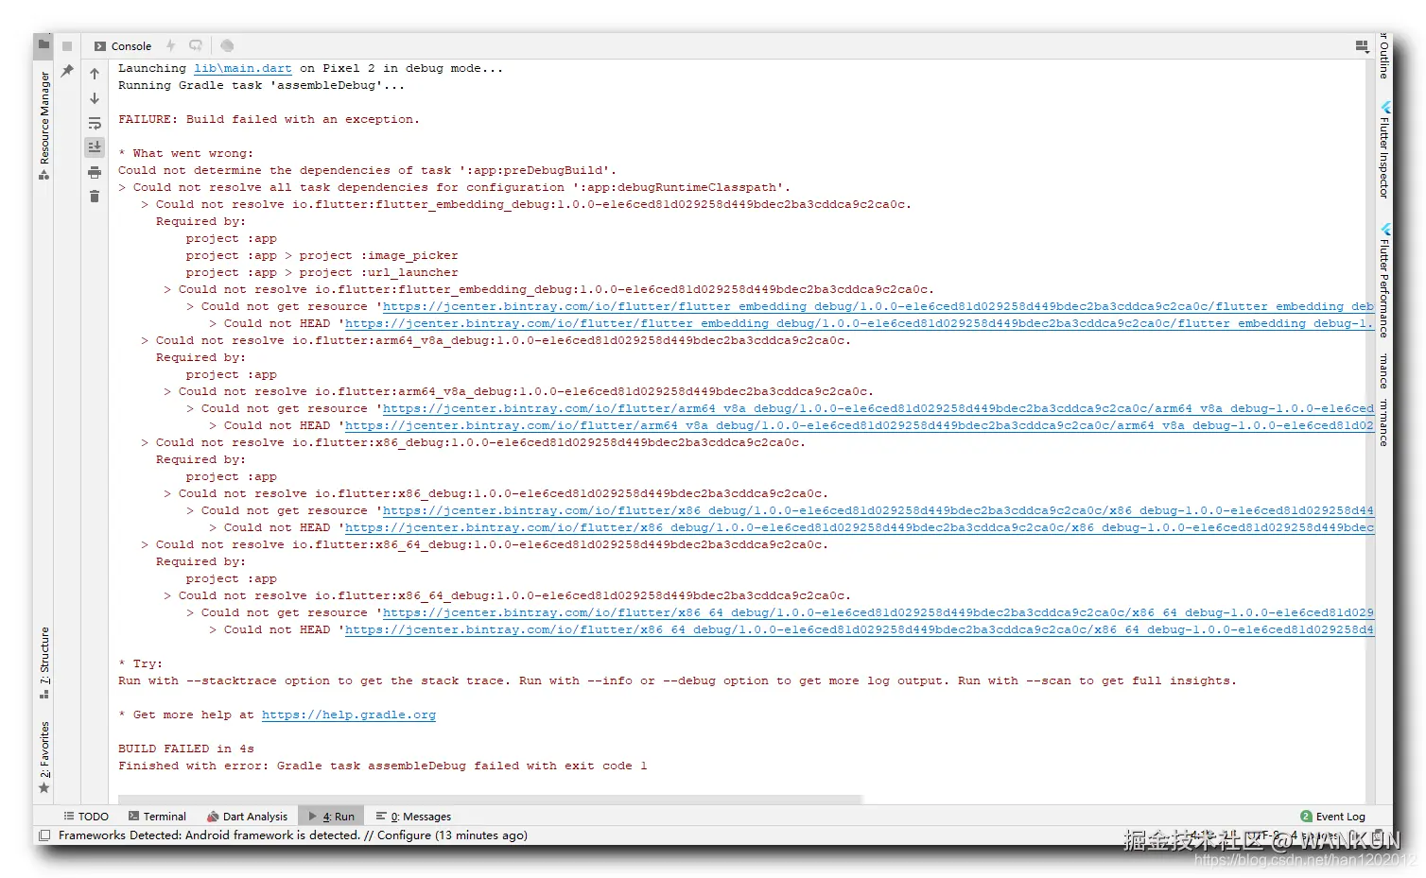Click the 'Run with --stacktrace option' line
1426x878 pixels.
pos(677,680)
